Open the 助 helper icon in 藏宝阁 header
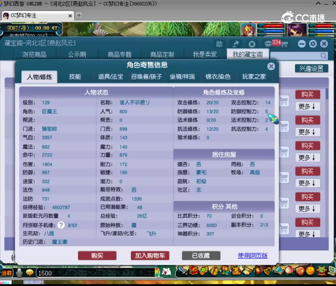Screen dimensions: 336x286 [x=219, y=44]
